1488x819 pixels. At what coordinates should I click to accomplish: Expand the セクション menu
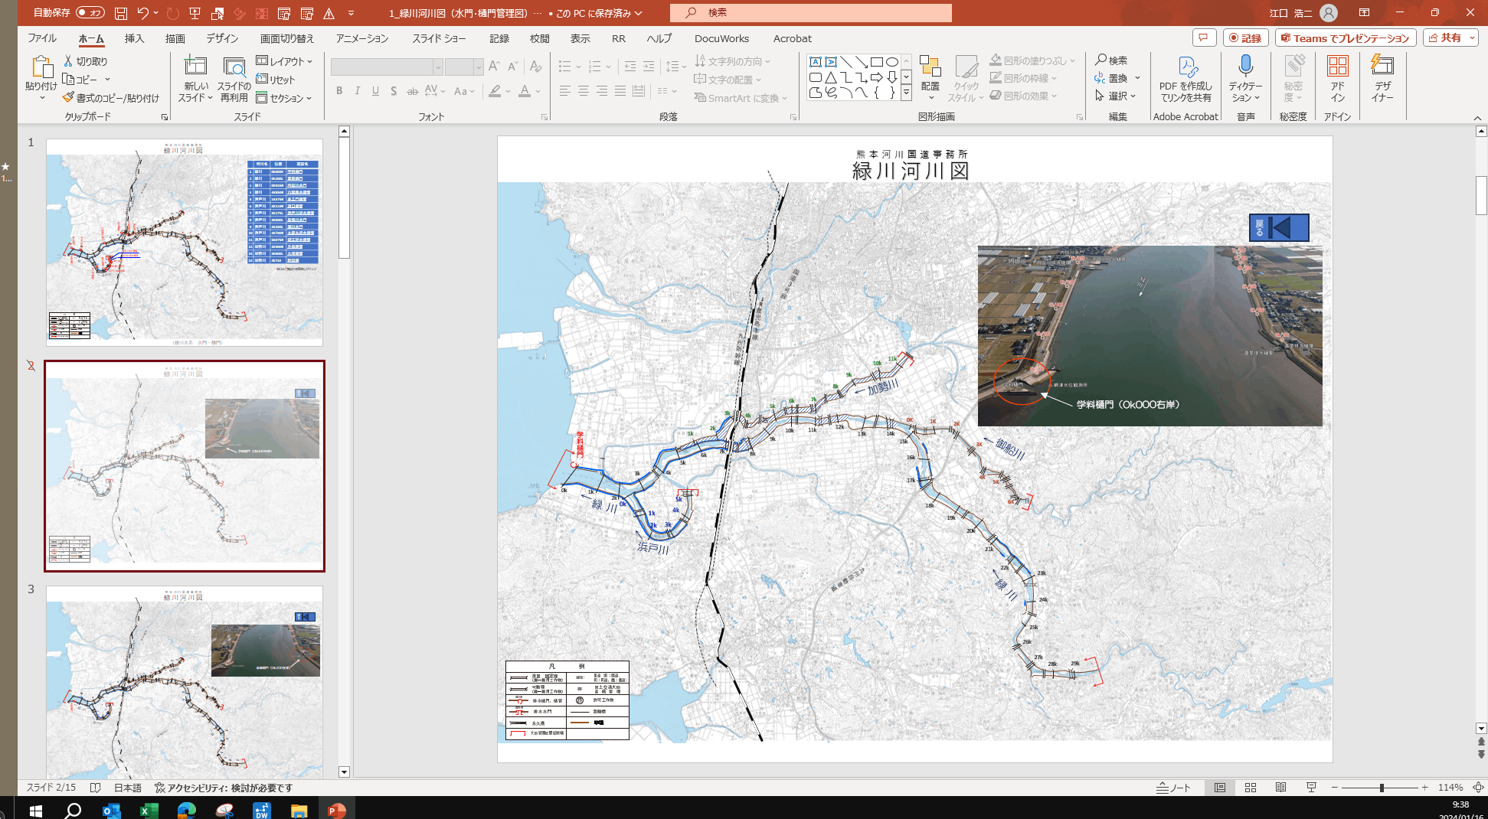284,98
